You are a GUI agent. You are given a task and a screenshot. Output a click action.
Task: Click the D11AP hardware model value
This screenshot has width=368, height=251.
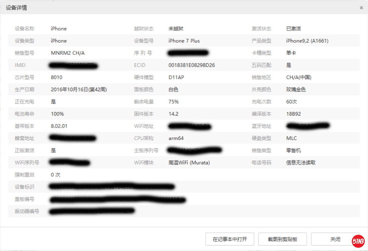176,77
